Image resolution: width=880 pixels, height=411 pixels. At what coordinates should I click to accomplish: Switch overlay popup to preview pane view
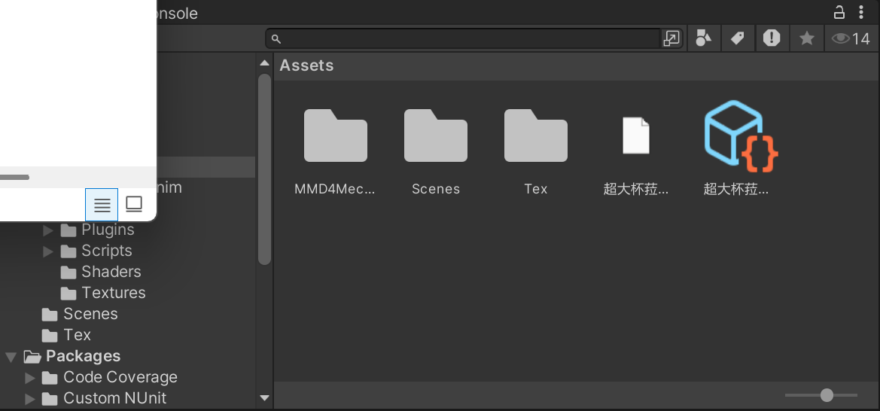(x=133, y=205)
